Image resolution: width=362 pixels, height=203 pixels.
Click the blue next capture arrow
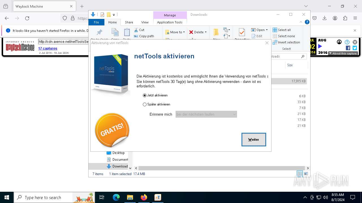click(320, 46)
